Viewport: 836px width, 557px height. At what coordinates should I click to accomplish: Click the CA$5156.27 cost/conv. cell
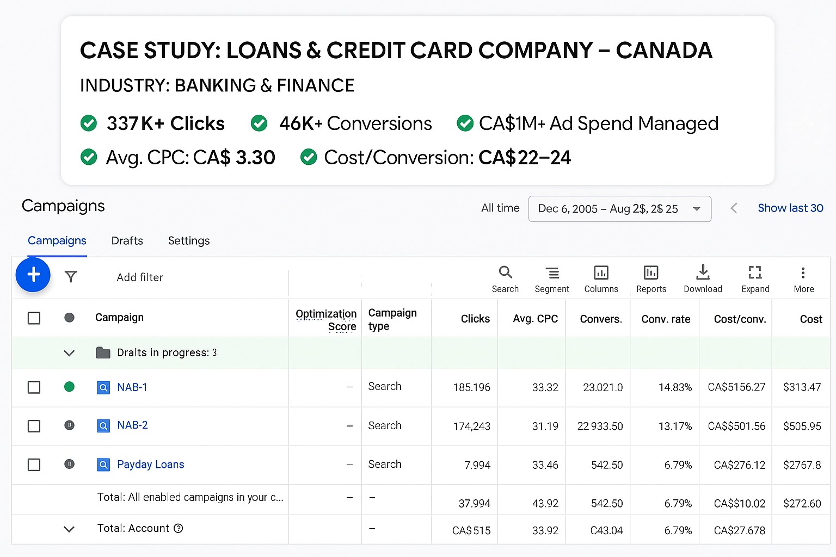click(736, 387)
